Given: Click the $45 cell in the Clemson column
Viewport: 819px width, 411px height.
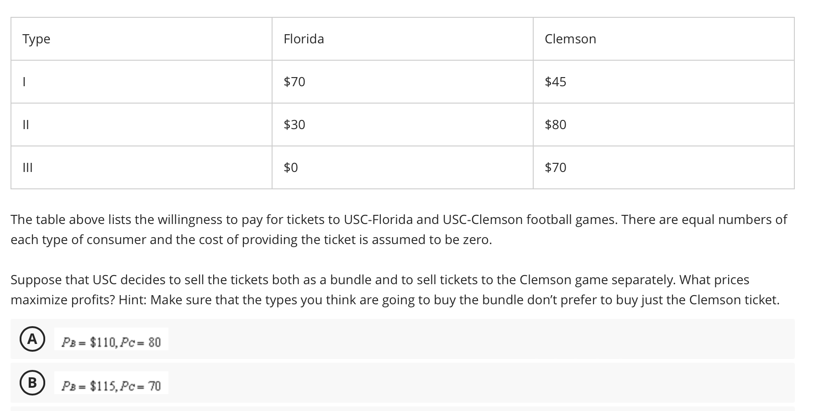Looking at the screenshot, I should coord(556,82).
